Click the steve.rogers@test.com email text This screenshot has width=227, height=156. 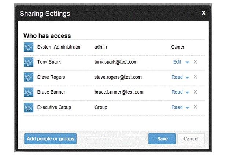click(118, 77)
